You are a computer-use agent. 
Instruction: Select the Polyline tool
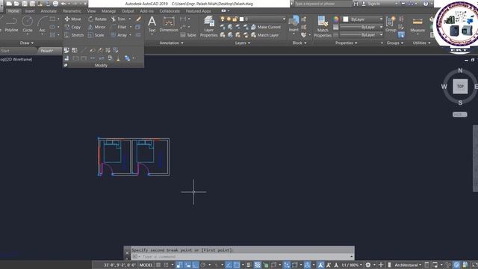(11, 25)
